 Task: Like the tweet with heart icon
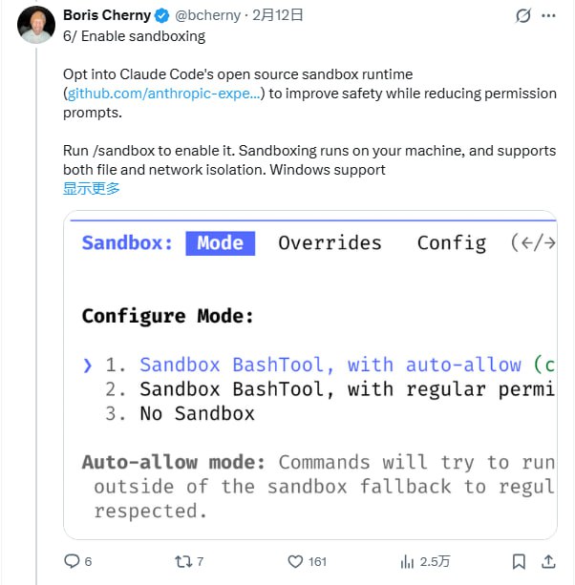click(296, 561)
